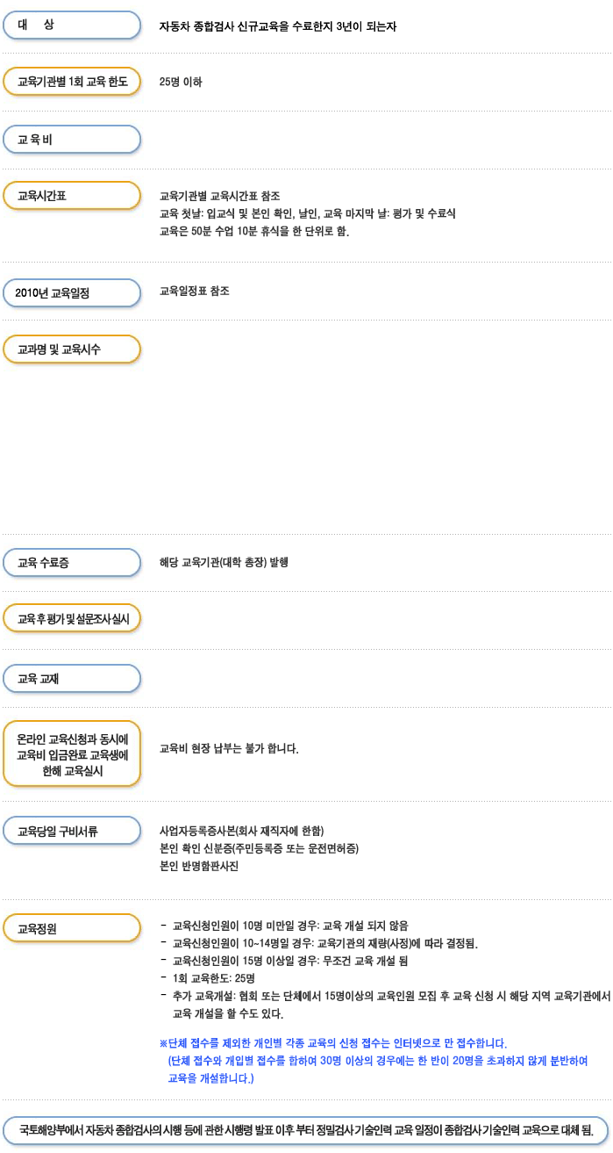Click the 해당 교육기관(대학 총장) 발행 text
This screenshot has height=1153, width=613.
224,562
